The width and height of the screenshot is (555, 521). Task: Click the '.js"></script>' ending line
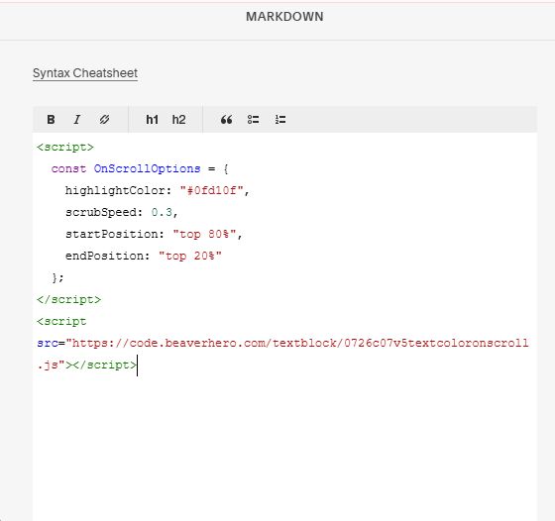(87, 365)
